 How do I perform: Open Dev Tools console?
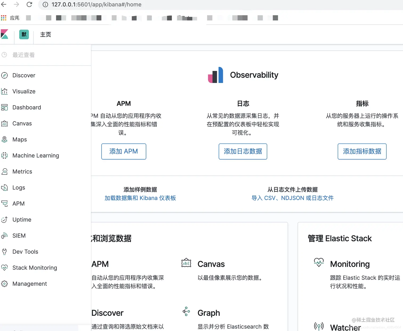click(x=25, y=252)
